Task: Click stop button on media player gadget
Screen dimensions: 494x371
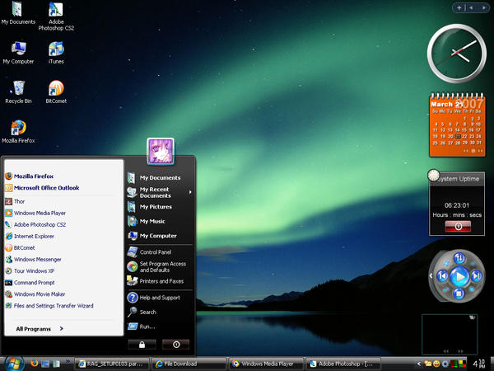Action: (x=459, y=294)
